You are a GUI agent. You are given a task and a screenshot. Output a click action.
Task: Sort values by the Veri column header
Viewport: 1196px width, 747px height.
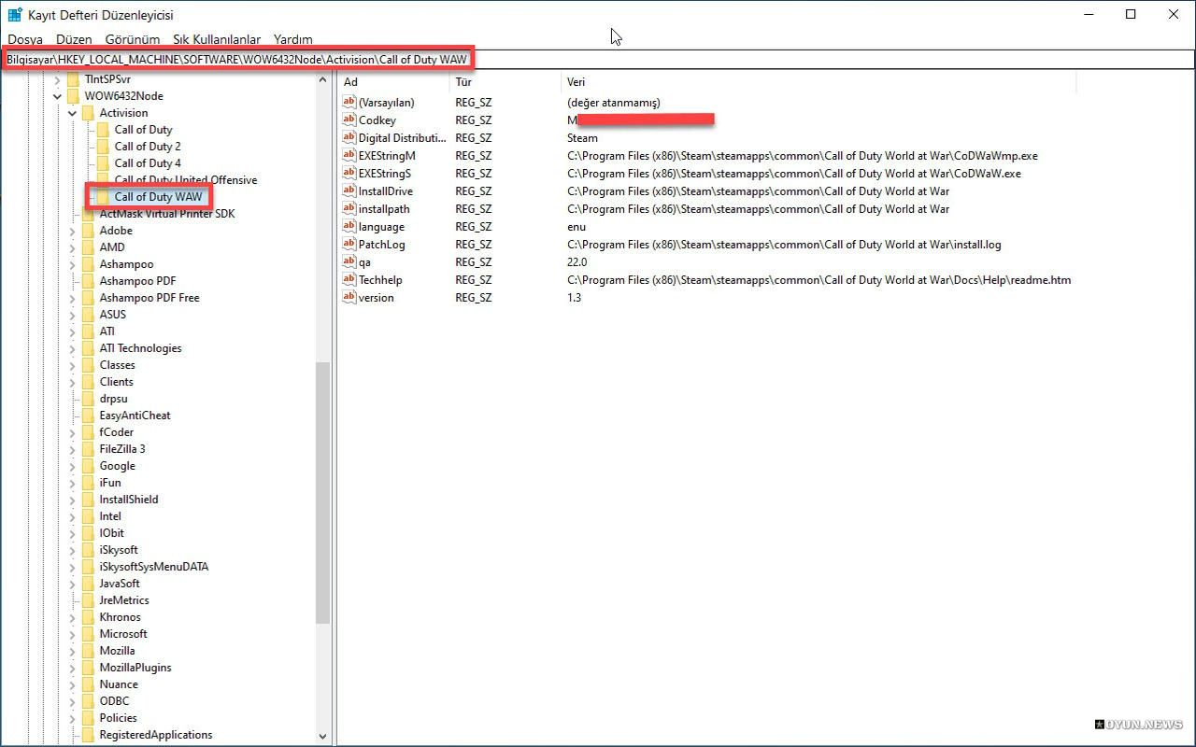(819, 82)
